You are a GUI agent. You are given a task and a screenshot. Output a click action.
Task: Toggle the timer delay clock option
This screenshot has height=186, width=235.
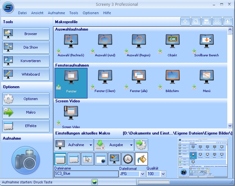coord(128,159)
